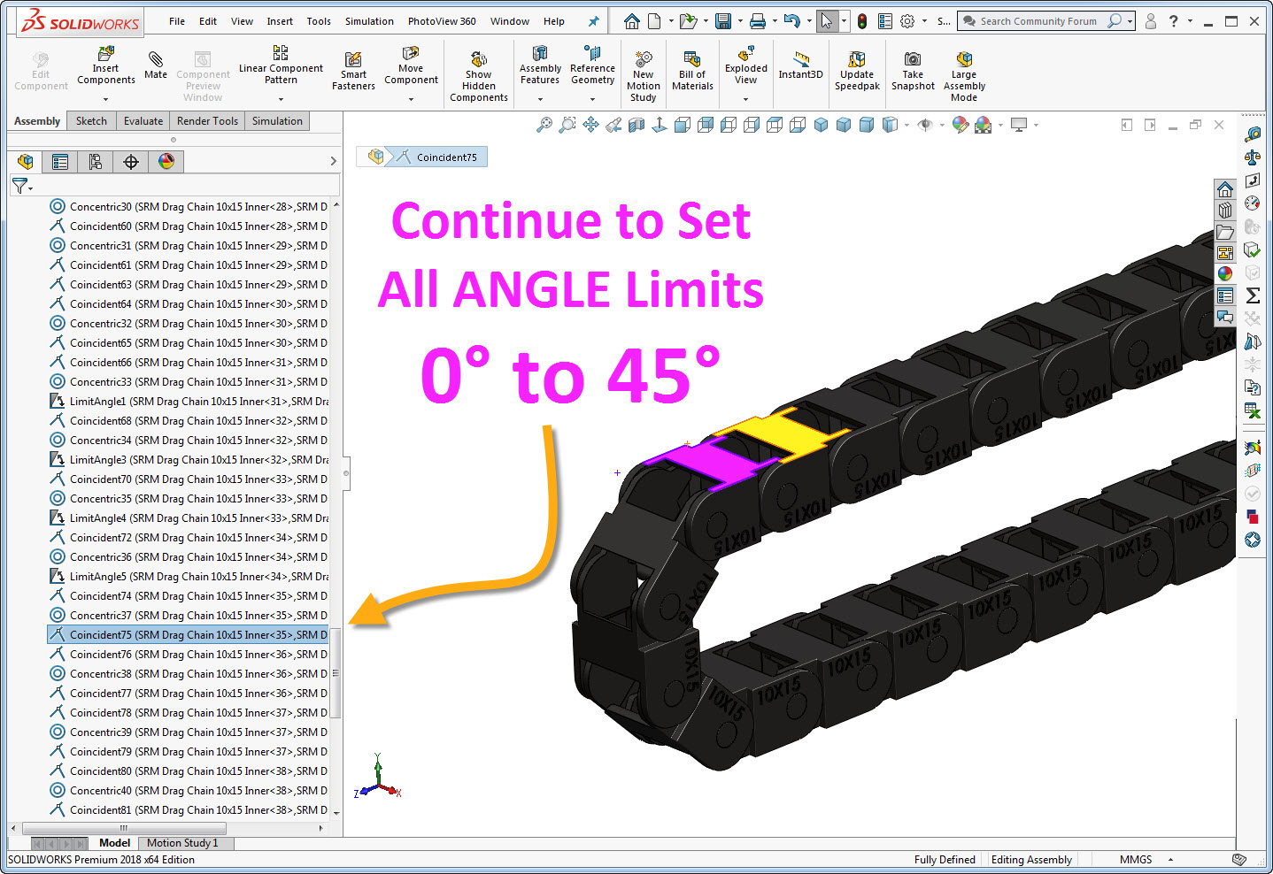The height and width of the screenshot is (874, 1273).
Task: Open the DisplayManager tab
Action: 166,161
